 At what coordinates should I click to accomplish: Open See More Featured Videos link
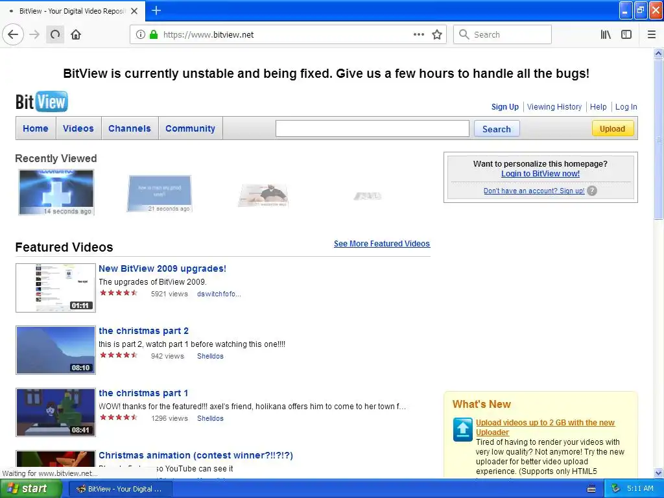(381, 244)
